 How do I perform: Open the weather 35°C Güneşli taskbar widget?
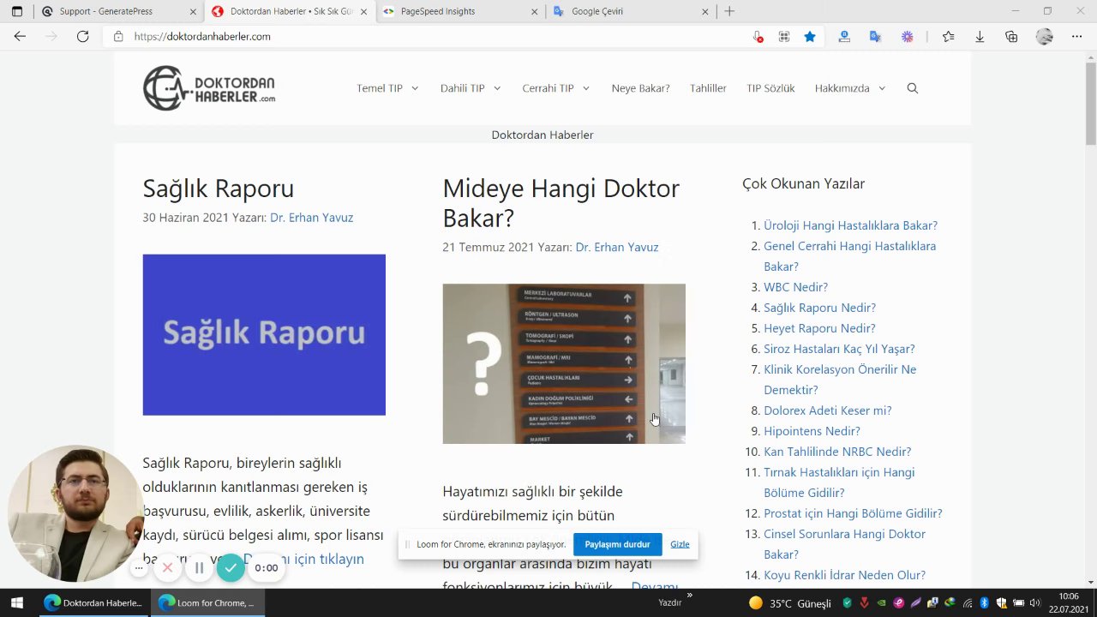tap(789, 602)
